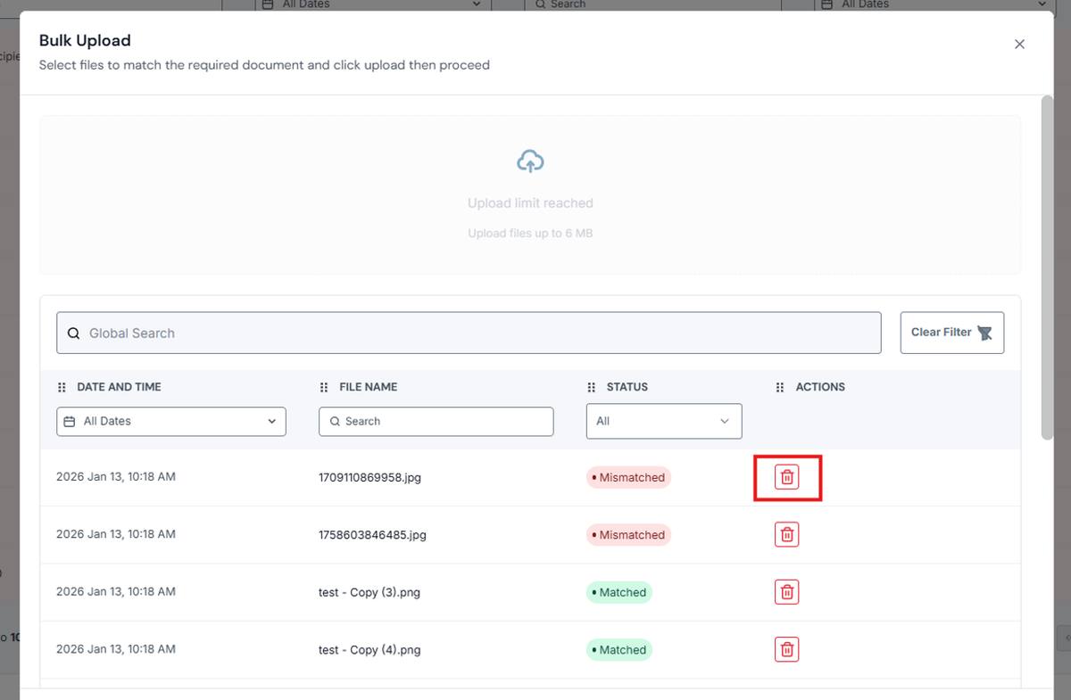Delete the test - Copy (4).png row

coord(786,649)
